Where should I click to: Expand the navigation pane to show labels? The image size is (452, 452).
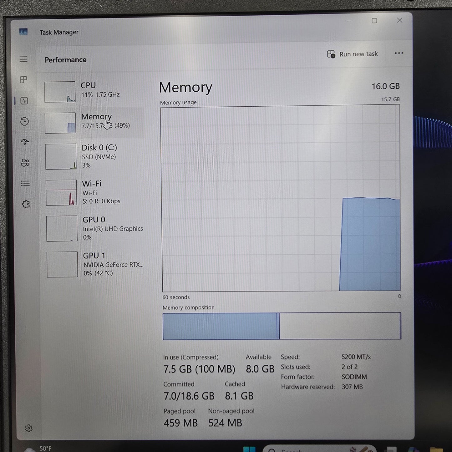(x=23, y=59)
